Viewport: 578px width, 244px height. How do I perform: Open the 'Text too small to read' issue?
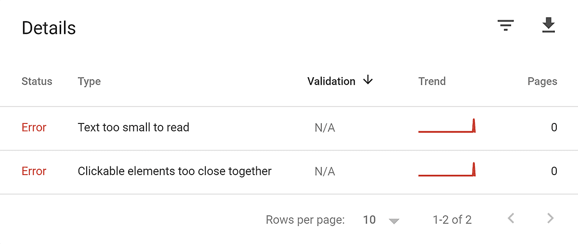pos(133,127)
